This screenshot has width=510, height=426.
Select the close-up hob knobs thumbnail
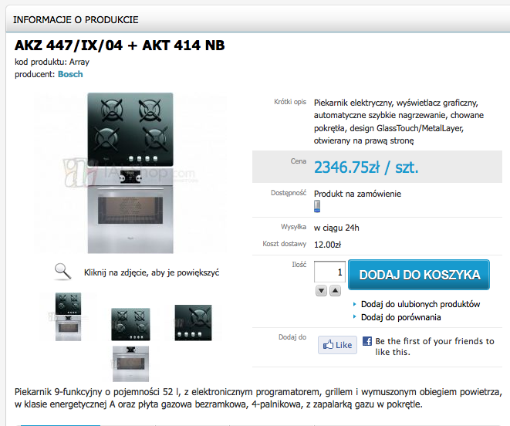tap(193, 323)
